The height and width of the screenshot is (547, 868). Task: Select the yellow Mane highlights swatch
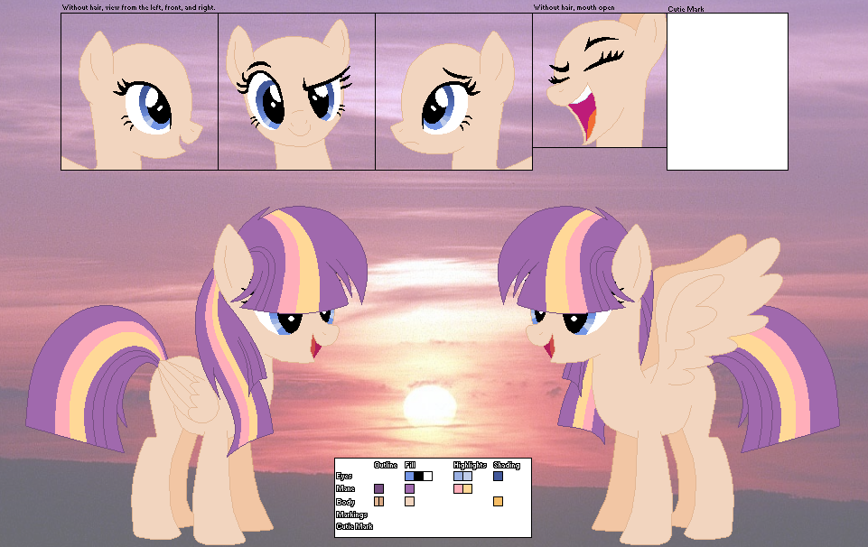[x=467, y=489]
